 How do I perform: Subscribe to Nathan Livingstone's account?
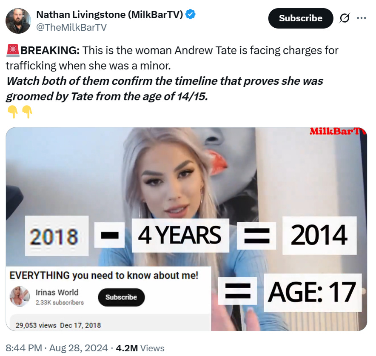(x=301, y=18)
